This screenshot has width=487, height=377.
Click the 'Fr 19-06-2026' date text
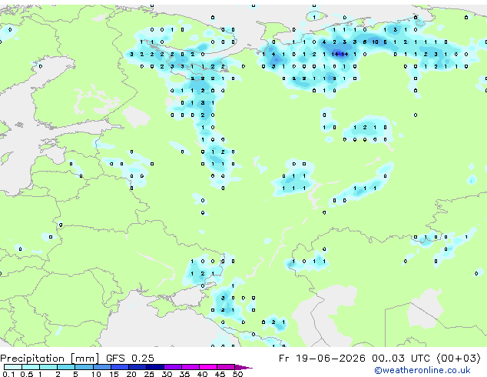[x=322, y=359]
